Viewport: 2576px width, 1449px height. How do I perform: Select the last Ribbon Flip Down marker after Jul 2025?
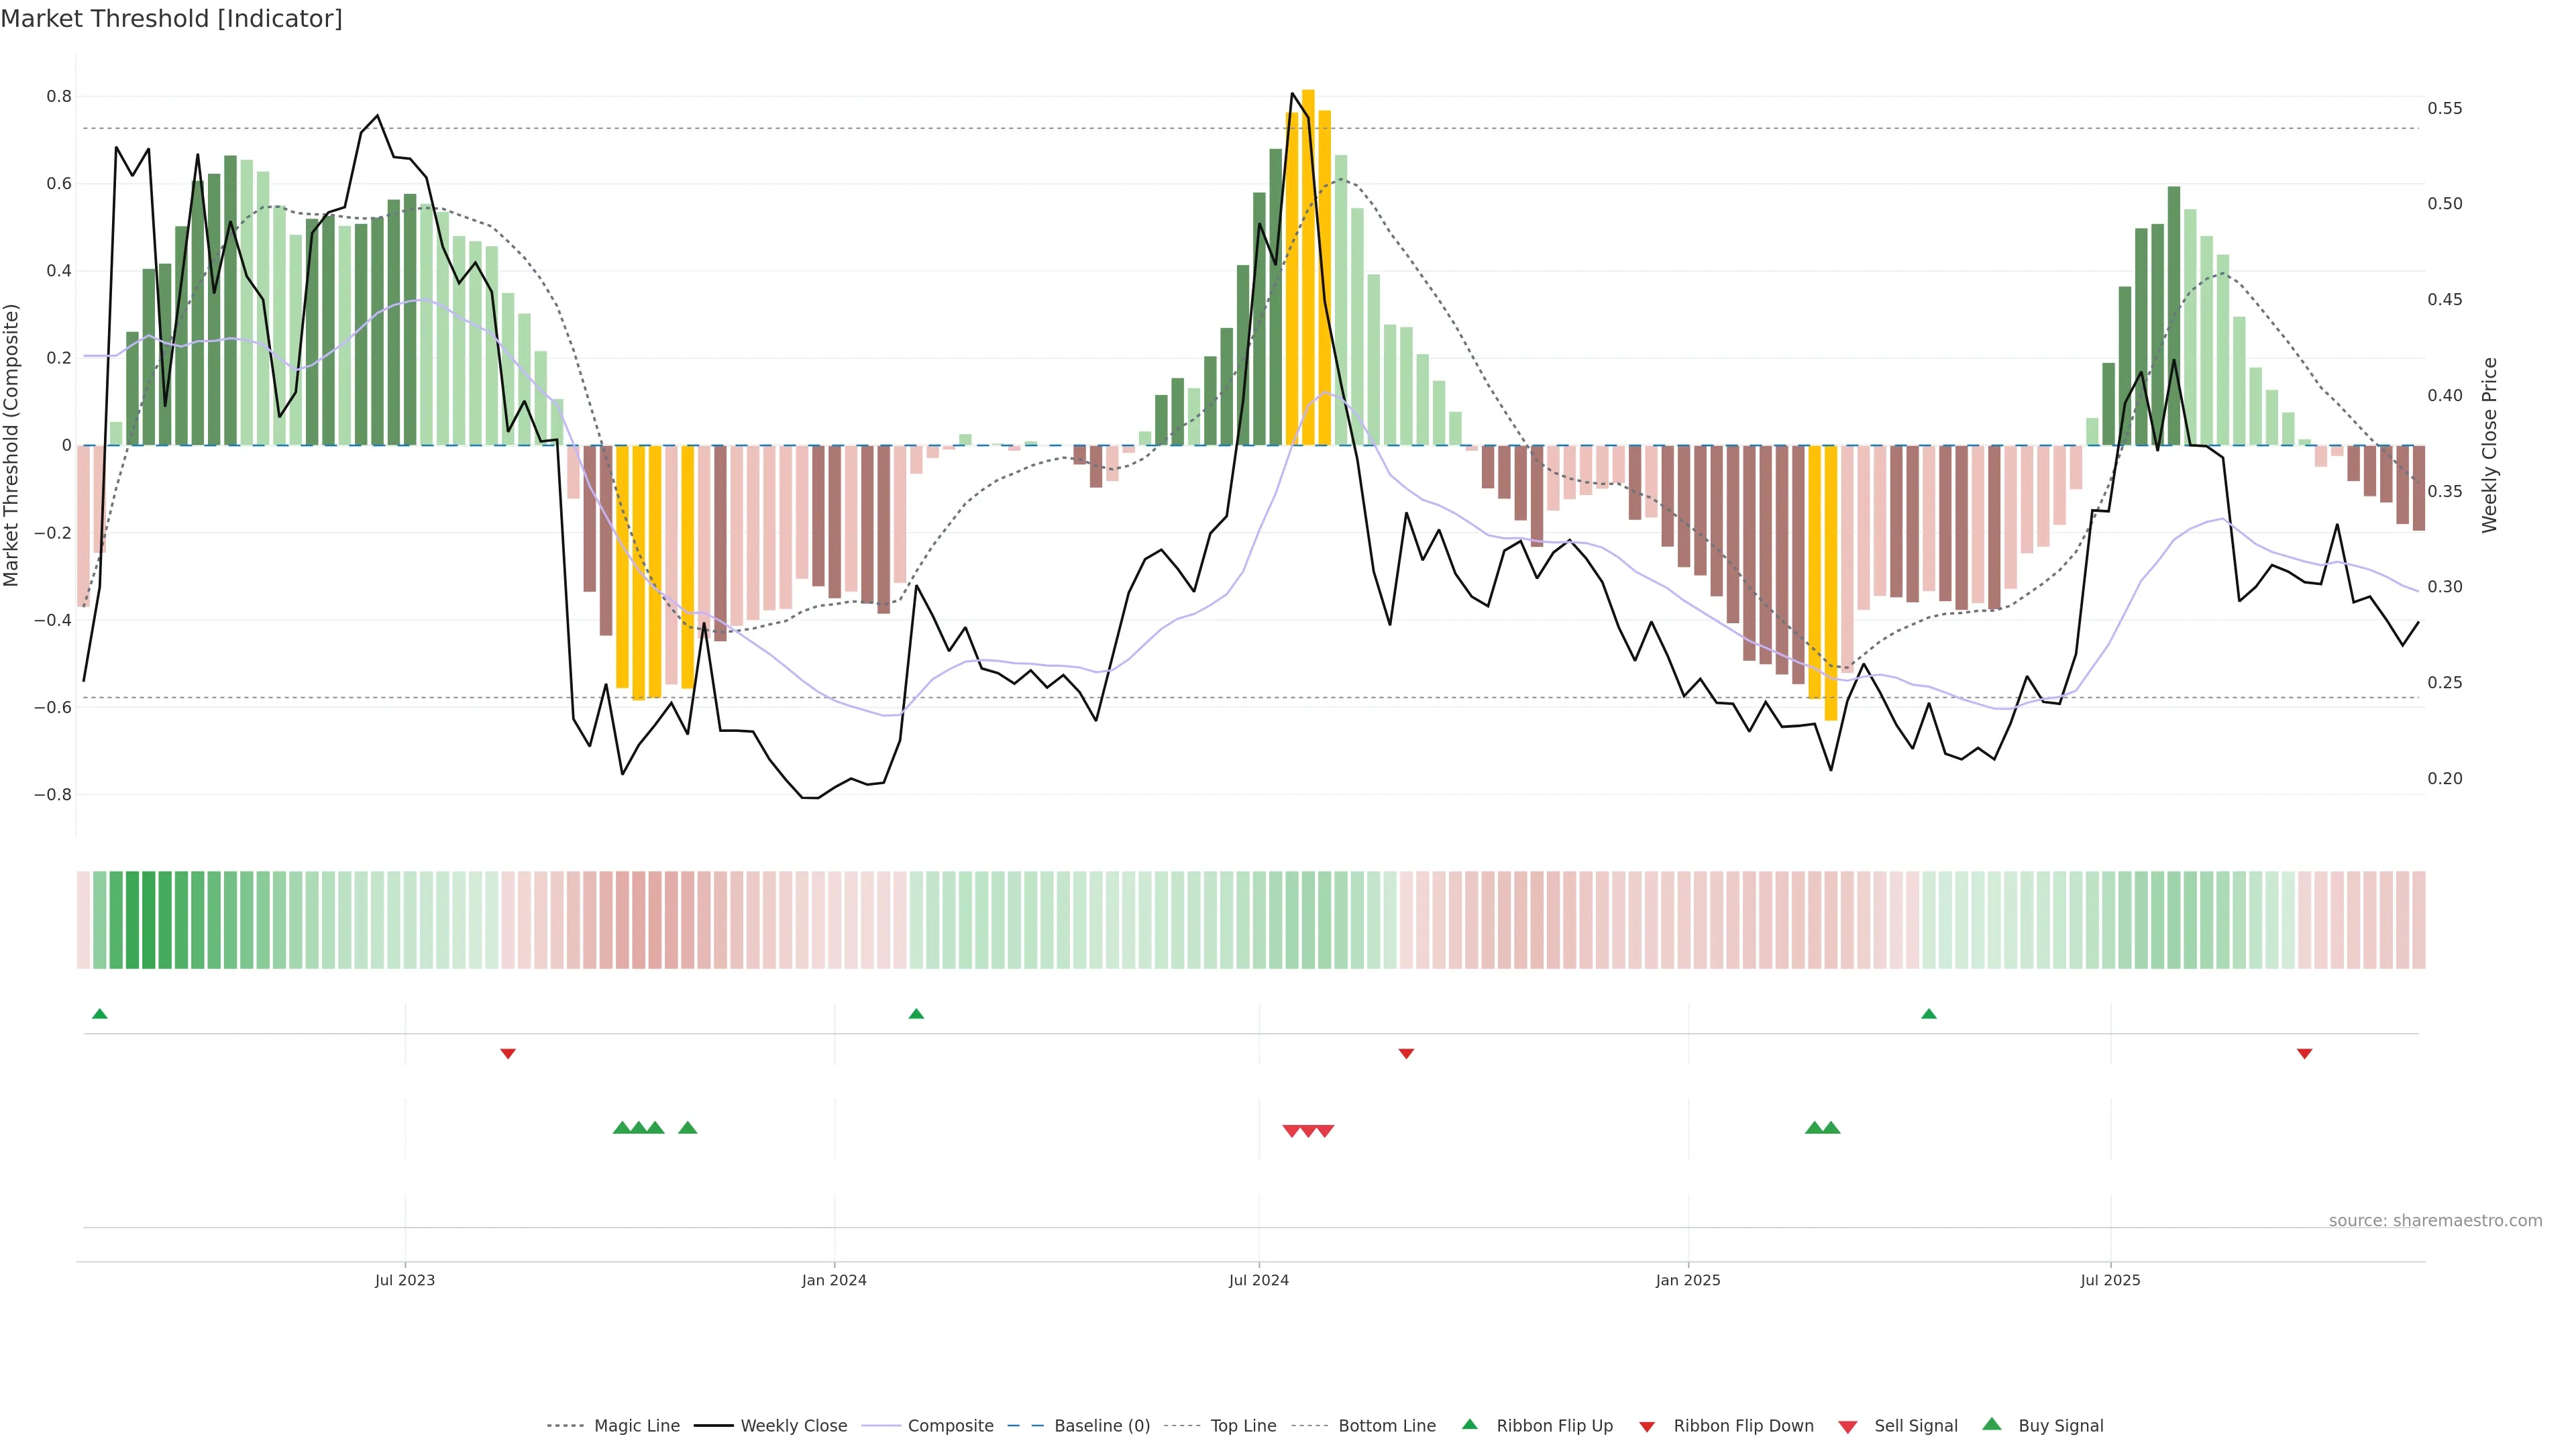point(2304,1054)
